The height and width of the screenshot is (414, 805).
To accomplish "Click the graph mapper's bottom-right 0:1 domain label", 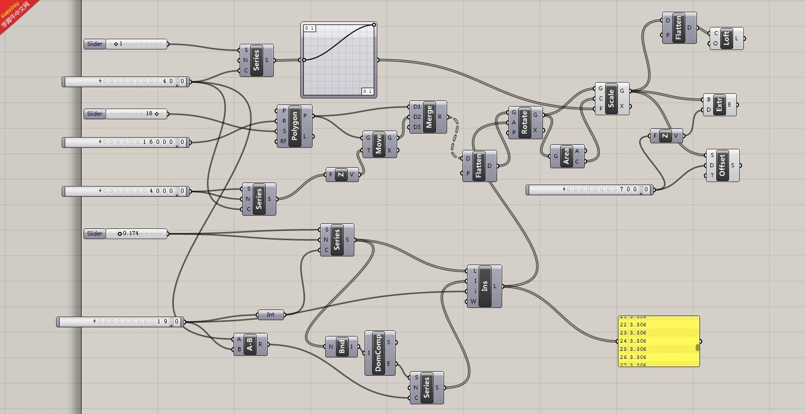I will click(x=368, y=91).
